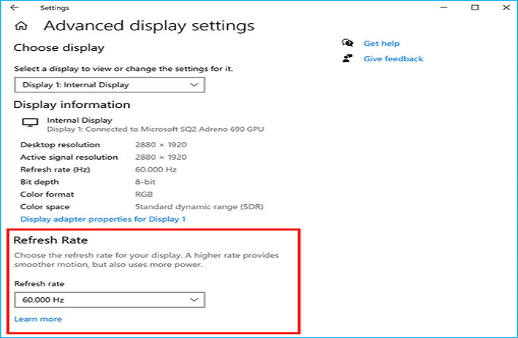The image size is (518, 338).
Task: Click Learn more under Refresh rate
Action: 38,319
